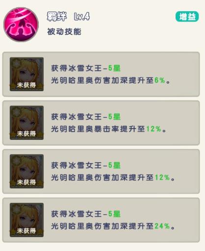
Task: Tap 未获得 label in the 暴击率 row
Action: click(26, 134)
